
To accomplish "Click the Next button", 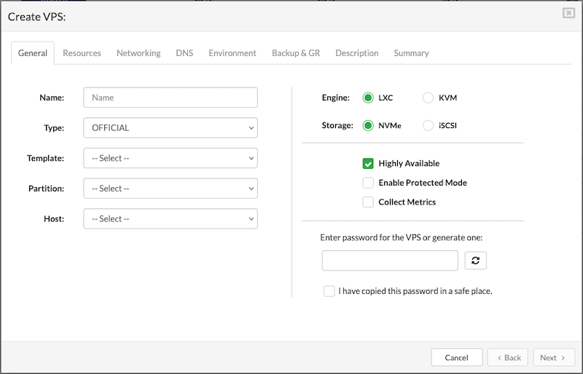I will 553,357.
